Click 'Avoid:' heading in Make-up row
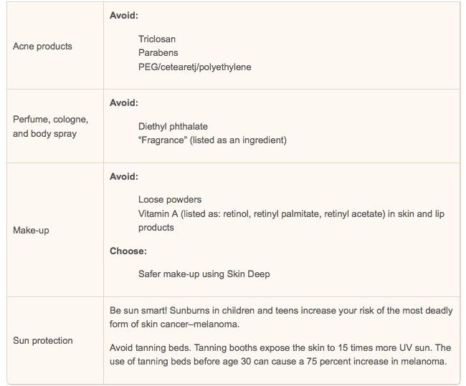The width and height of the screenshot is (466, 386). pyautogui.click(x=124, y=176)
